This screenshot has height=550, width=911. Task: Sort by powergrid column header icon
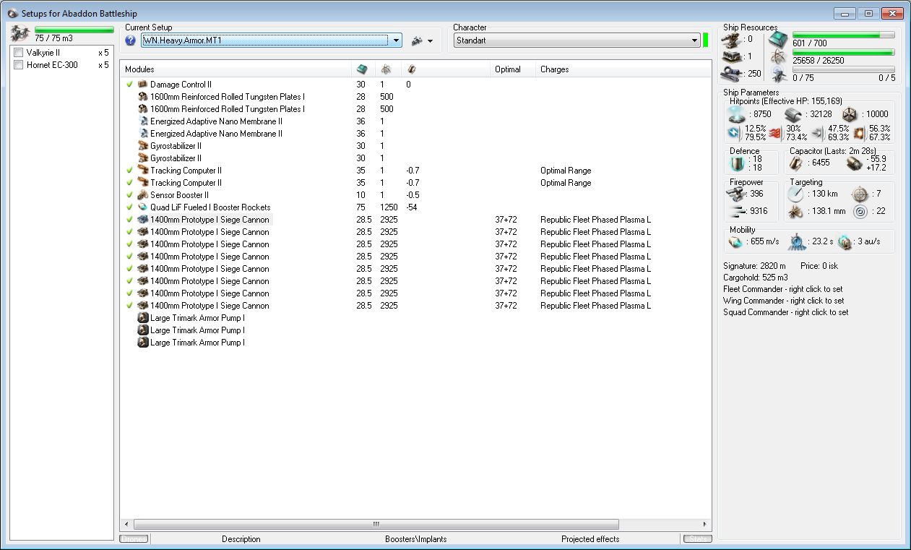pos(386,69)
